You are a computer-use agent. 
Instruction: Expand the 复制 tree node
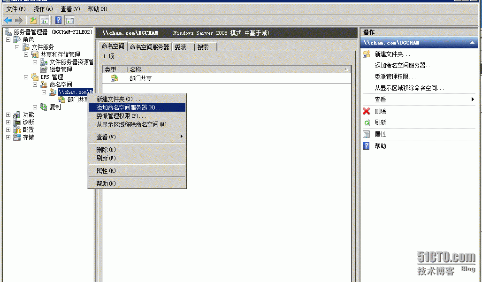pyautogui.click(x=35, y=107)
